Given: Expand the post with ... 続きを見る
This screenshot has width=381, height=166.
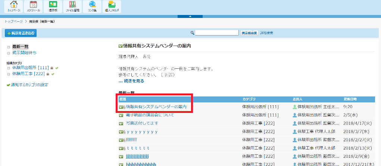Looking at the screenshot, I should 131,81.
